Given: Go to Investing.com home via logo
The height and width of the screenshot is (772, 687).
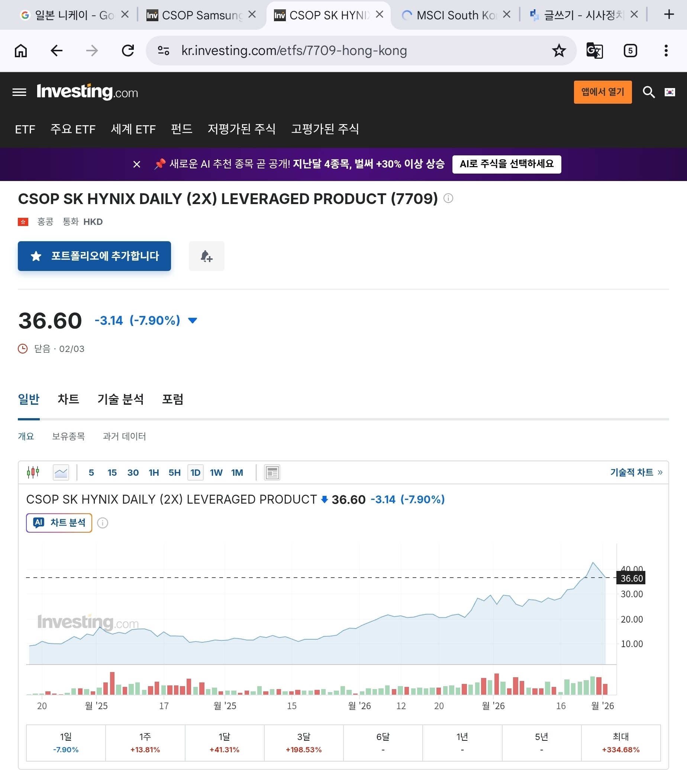Looking at the screenshot, I should coord(87,92).
